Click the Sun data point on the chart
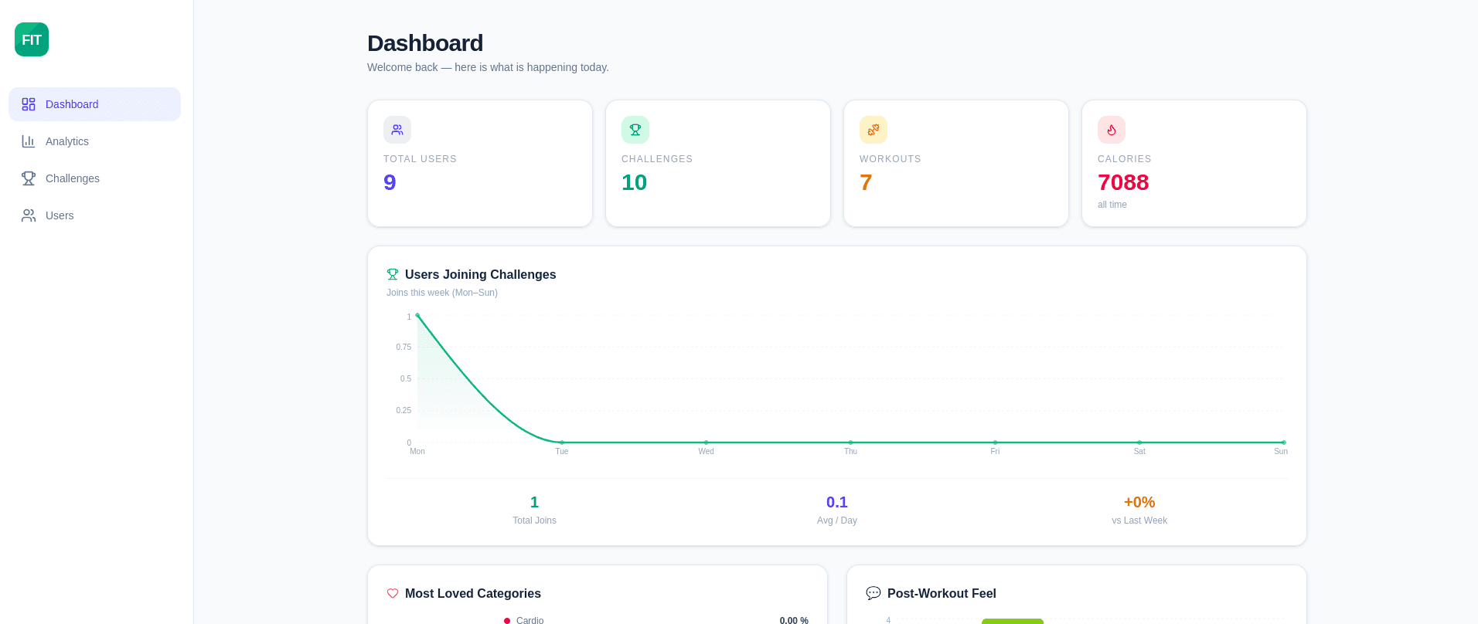This screenshot has height=624, width=1478. pos(1283,443)
